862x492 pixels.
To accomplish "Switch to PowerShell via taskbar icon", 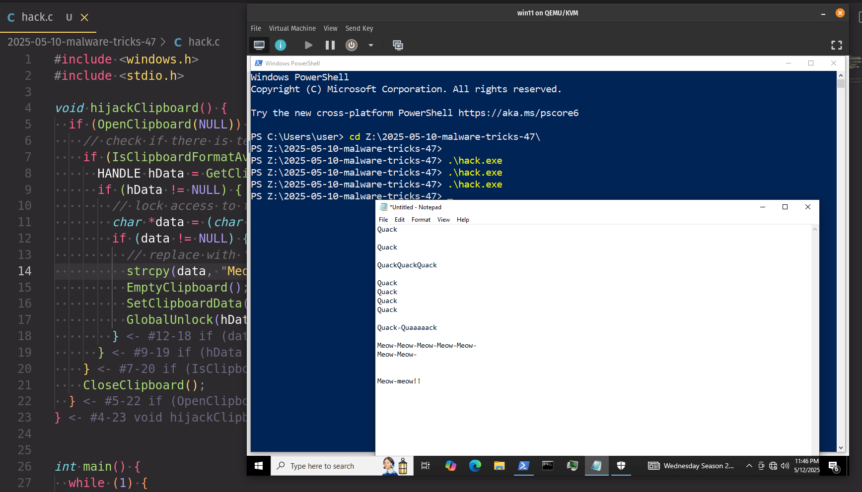I will [523, 466].
